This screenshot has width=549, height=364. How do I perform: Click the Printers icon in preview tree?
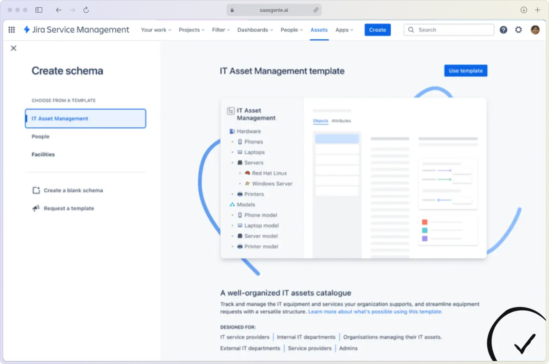point(240,194)
